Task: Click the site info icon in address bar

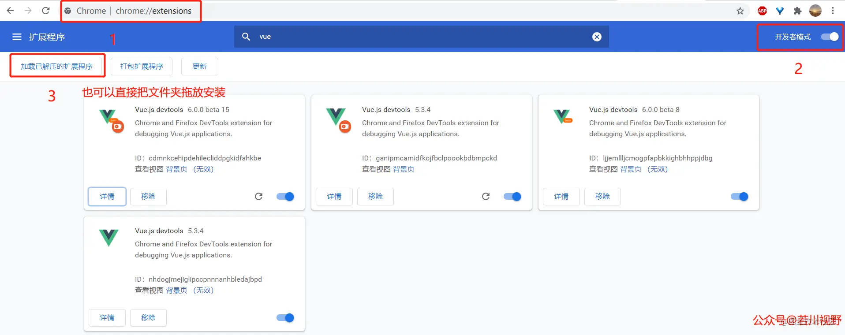Action: [68, 11]
